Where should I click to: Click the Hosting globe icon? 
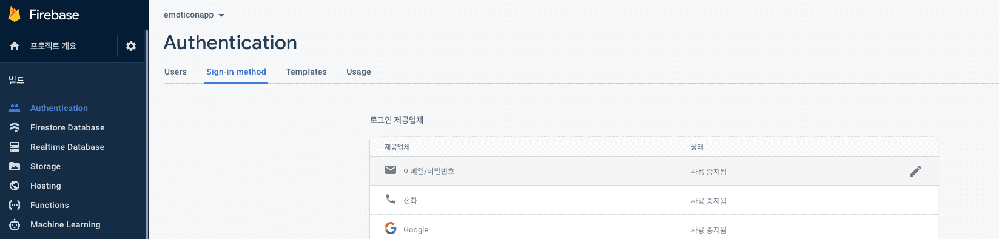click(15, 186)
